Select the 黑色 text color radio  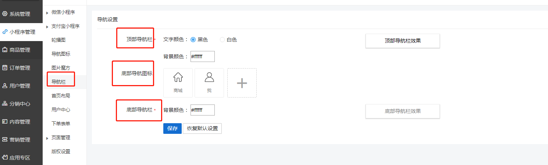tap(193, 40)
